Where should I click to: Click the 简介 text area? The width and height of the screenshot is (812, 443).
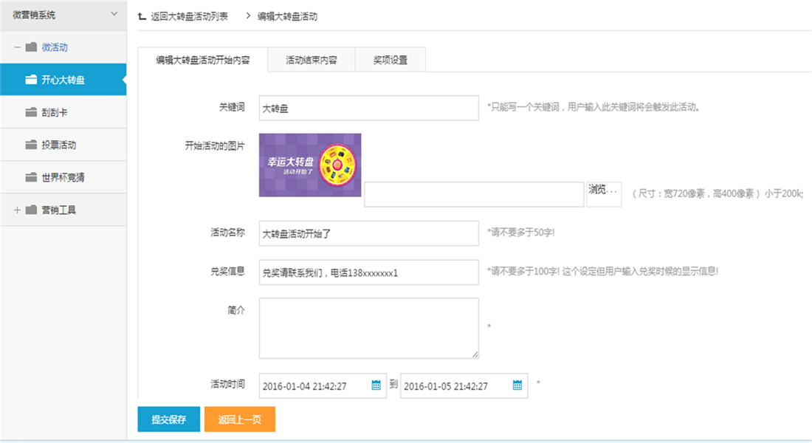point(368,328)
